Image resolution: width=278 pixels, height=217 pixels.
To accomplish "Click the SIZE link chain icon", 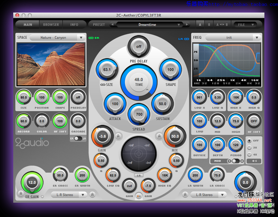I will (x=103, y=85).
